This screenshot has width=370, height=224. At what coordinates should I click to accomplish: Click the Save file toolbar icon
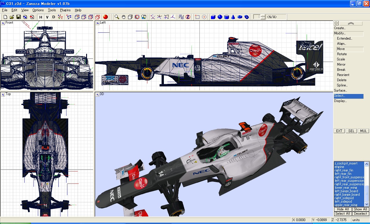[18, 17]
